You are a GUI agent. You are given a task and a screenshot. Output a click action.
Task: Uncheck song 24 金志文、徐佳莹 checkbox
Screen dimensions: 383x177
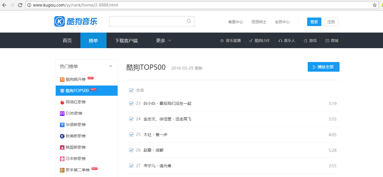click(x=131, y=119)
